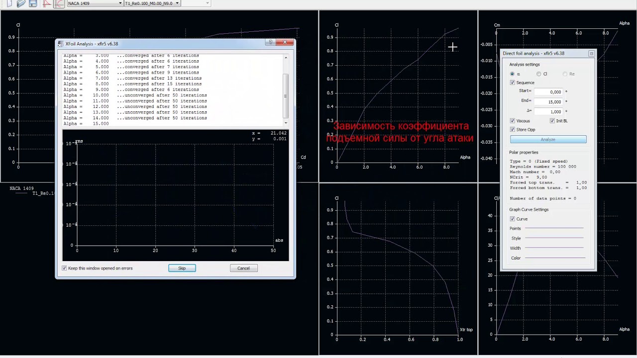
Task: Click the Skip button
Action: (x=182, y=268)
